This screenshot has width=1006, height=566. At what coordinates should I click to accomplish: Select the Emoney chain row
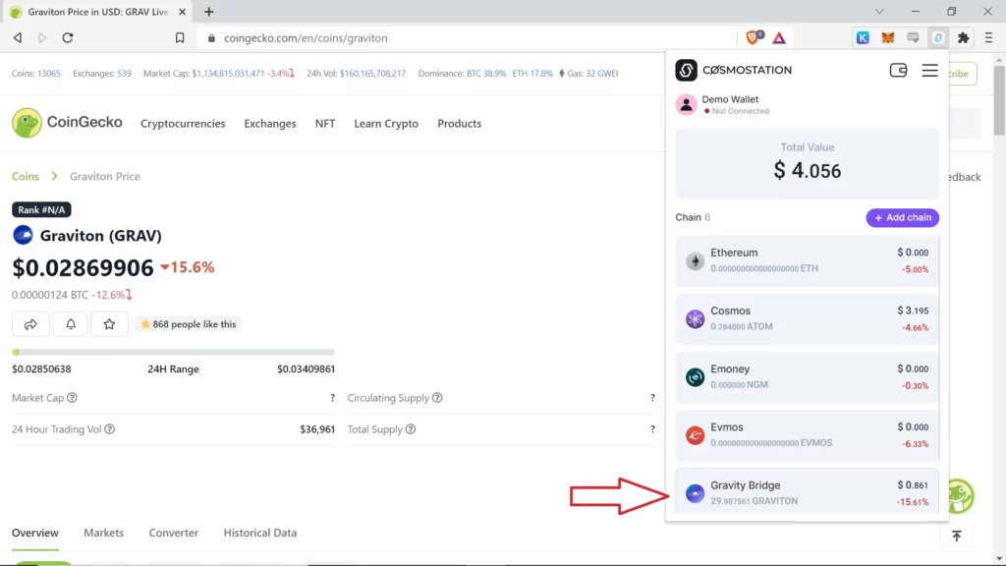click(x=808, y=376)
